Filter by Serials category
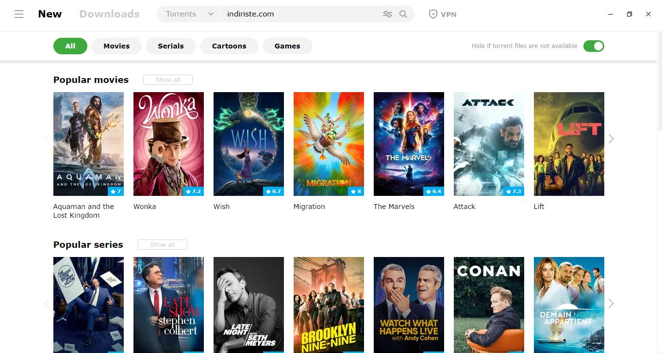Image resolution: width=663 pixels, height=353 pixels. [171, 46]
